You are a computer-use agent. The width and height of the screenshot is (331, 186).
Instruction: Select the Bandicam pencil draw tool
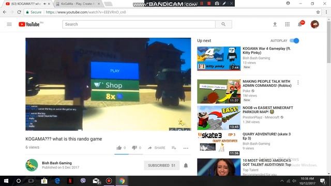(224, 4)
